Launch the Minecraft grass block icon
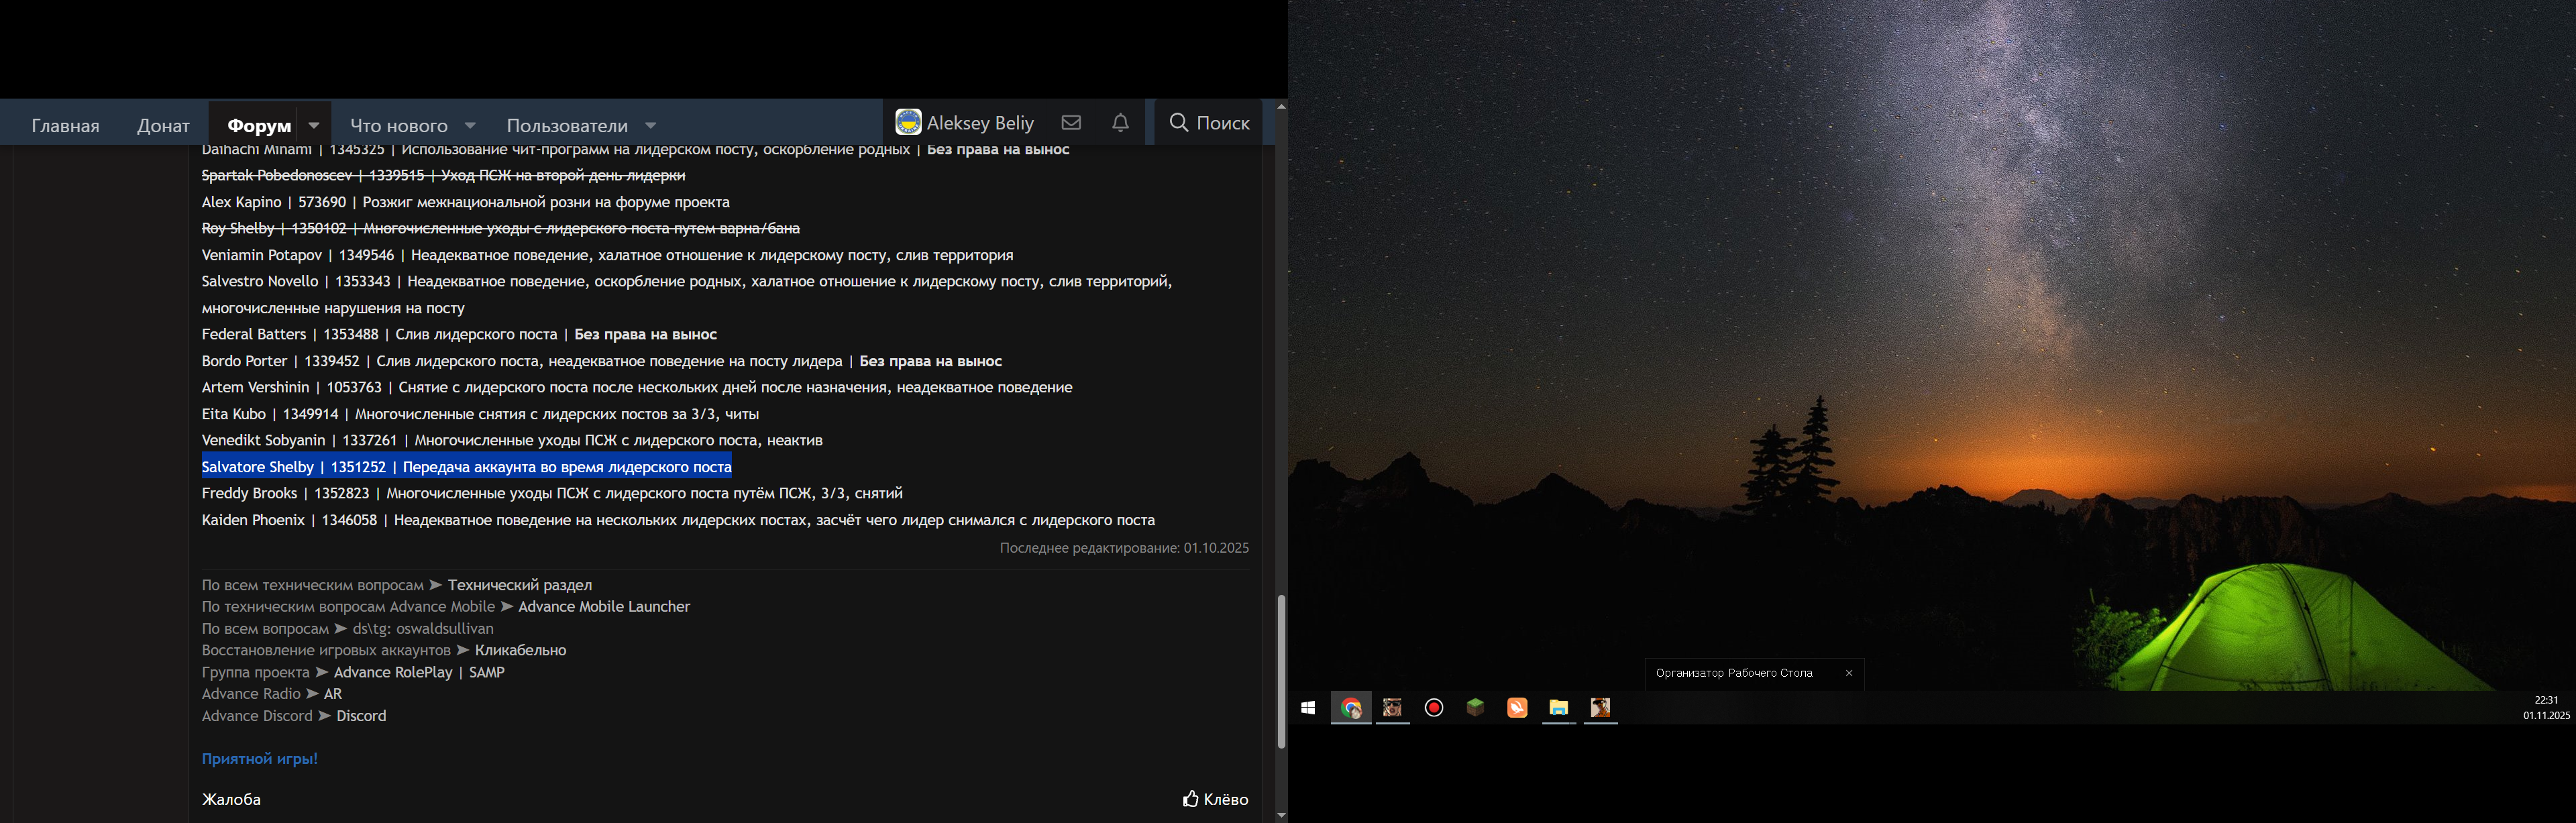 (1475, 708)
